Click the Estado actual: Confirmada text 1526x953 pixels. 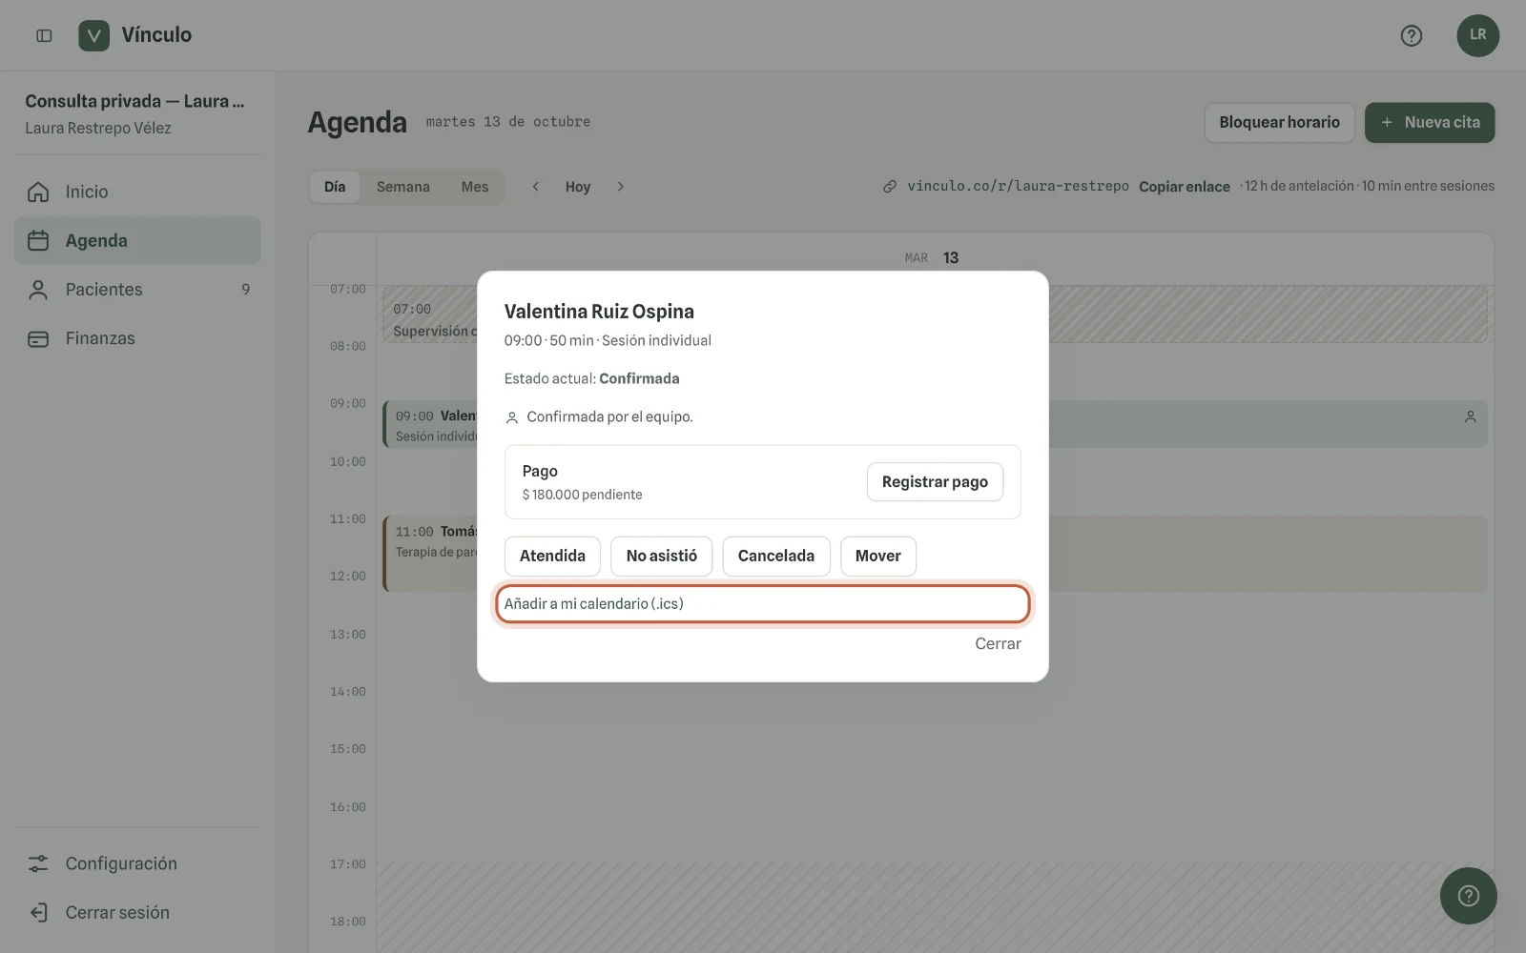[x=591, y=378]
